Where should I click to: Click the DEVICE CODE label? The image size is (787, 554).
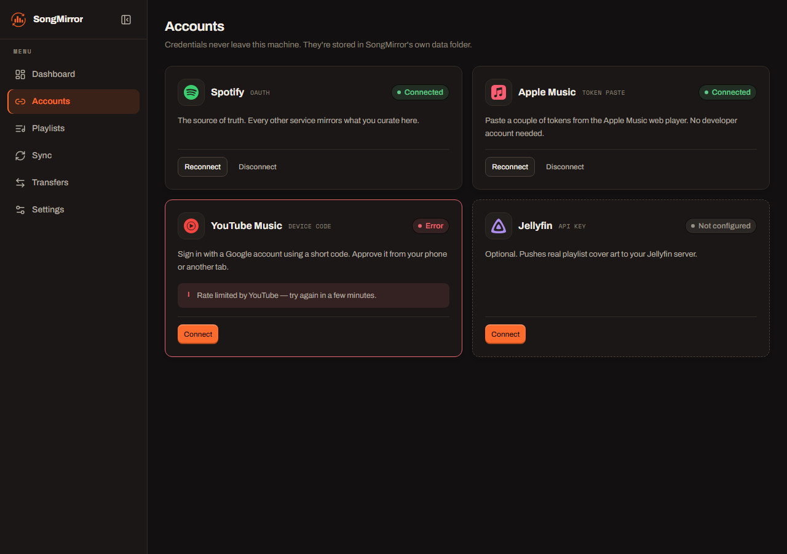coord(310,227)
